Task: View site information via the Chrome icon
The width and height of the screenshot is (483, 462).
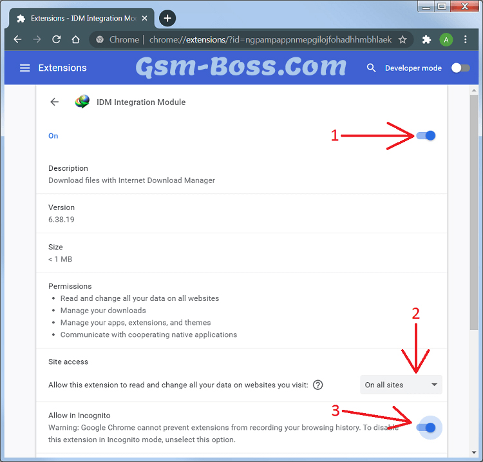Action: coord(100,39)
